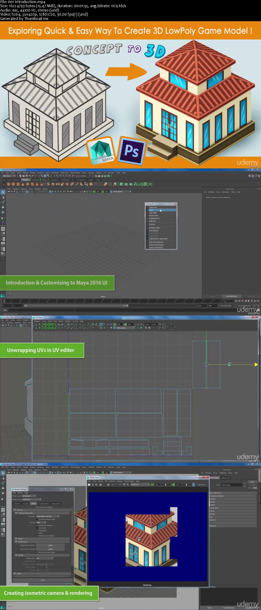Click the exposure slider in Render View toolbar

(x=165, y=485)
